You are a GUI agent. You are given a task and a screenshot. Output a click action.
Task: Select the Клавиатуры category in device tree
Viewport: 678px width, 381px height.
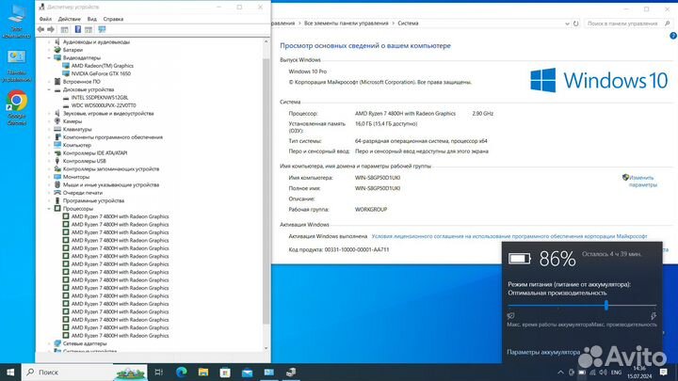pyautogui.click(x=77, y=129)
